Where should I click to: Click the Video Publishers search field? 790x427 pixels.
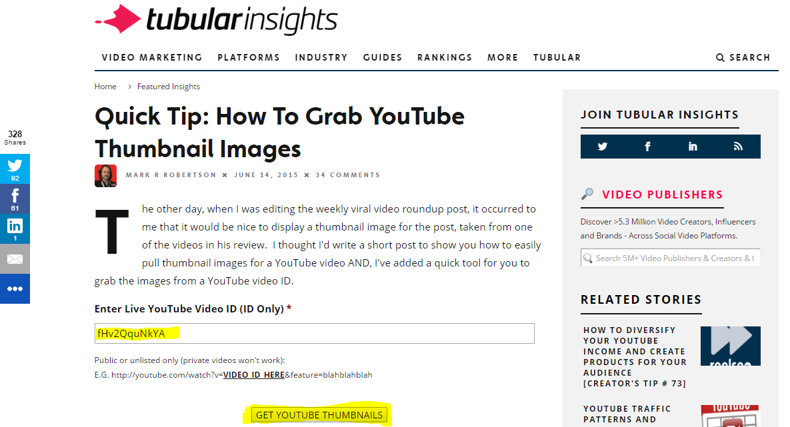(x=670, y=258)
